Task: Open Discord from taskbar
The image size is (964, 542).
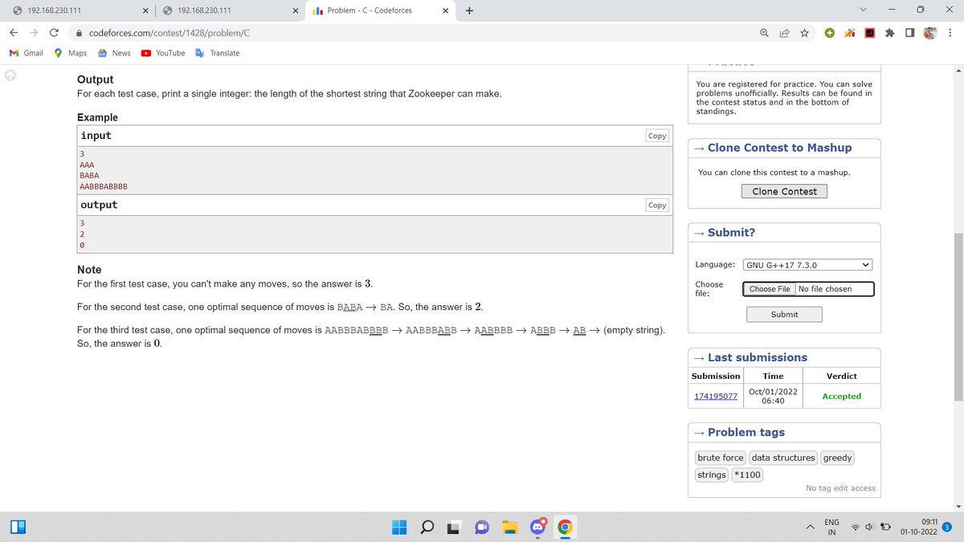Action: tap(537, 527)
